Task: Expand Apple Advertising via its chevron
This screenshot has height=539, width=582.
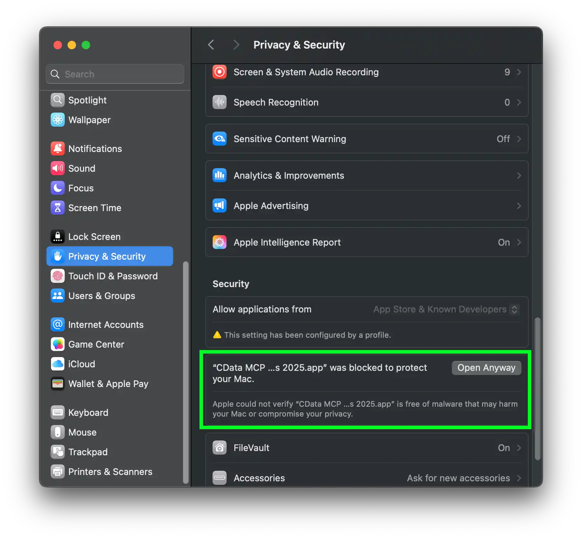Action: [x=519, y=206]
